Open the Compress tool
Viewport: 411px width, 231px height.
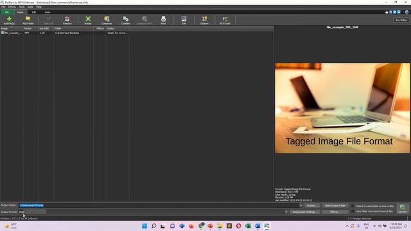point(107,20)
